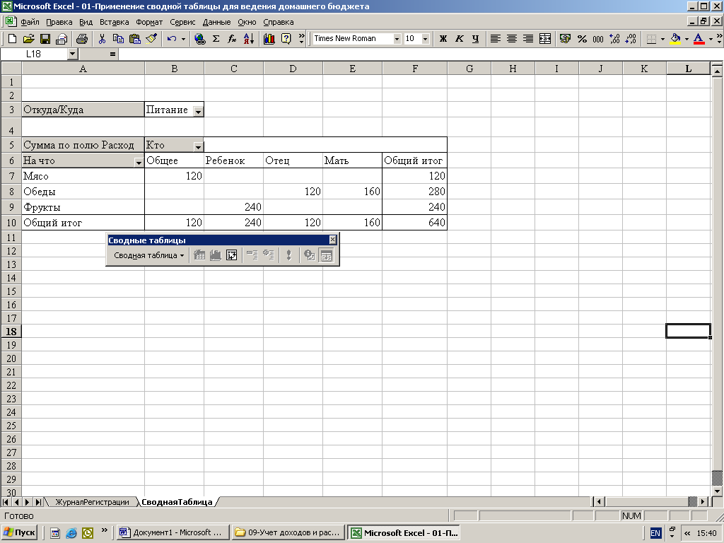Toggle Display Fields button in the pivot toolbar
The image size is (724, 543).
tap(327, 255)
